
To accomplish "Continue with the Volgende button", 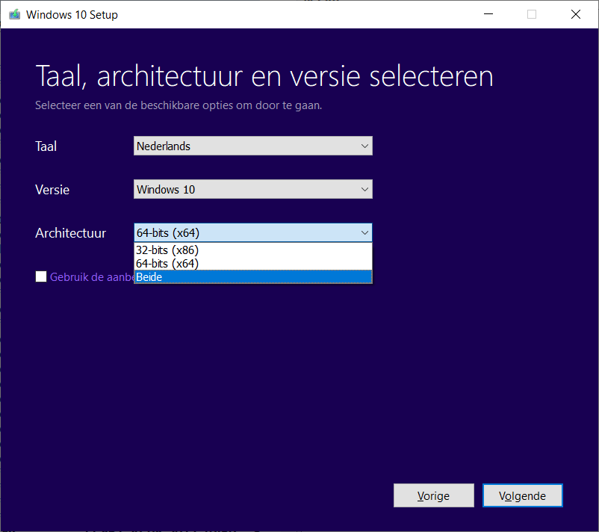I will click(x=523, y=495).
